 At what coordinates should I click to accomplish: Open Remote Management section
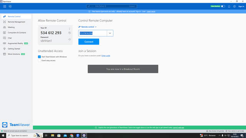[x=16, y=22]
